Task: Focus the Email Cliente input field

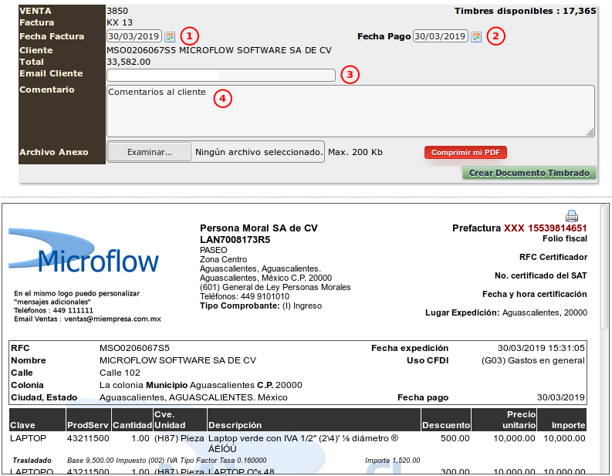Action: click(221, 75)
